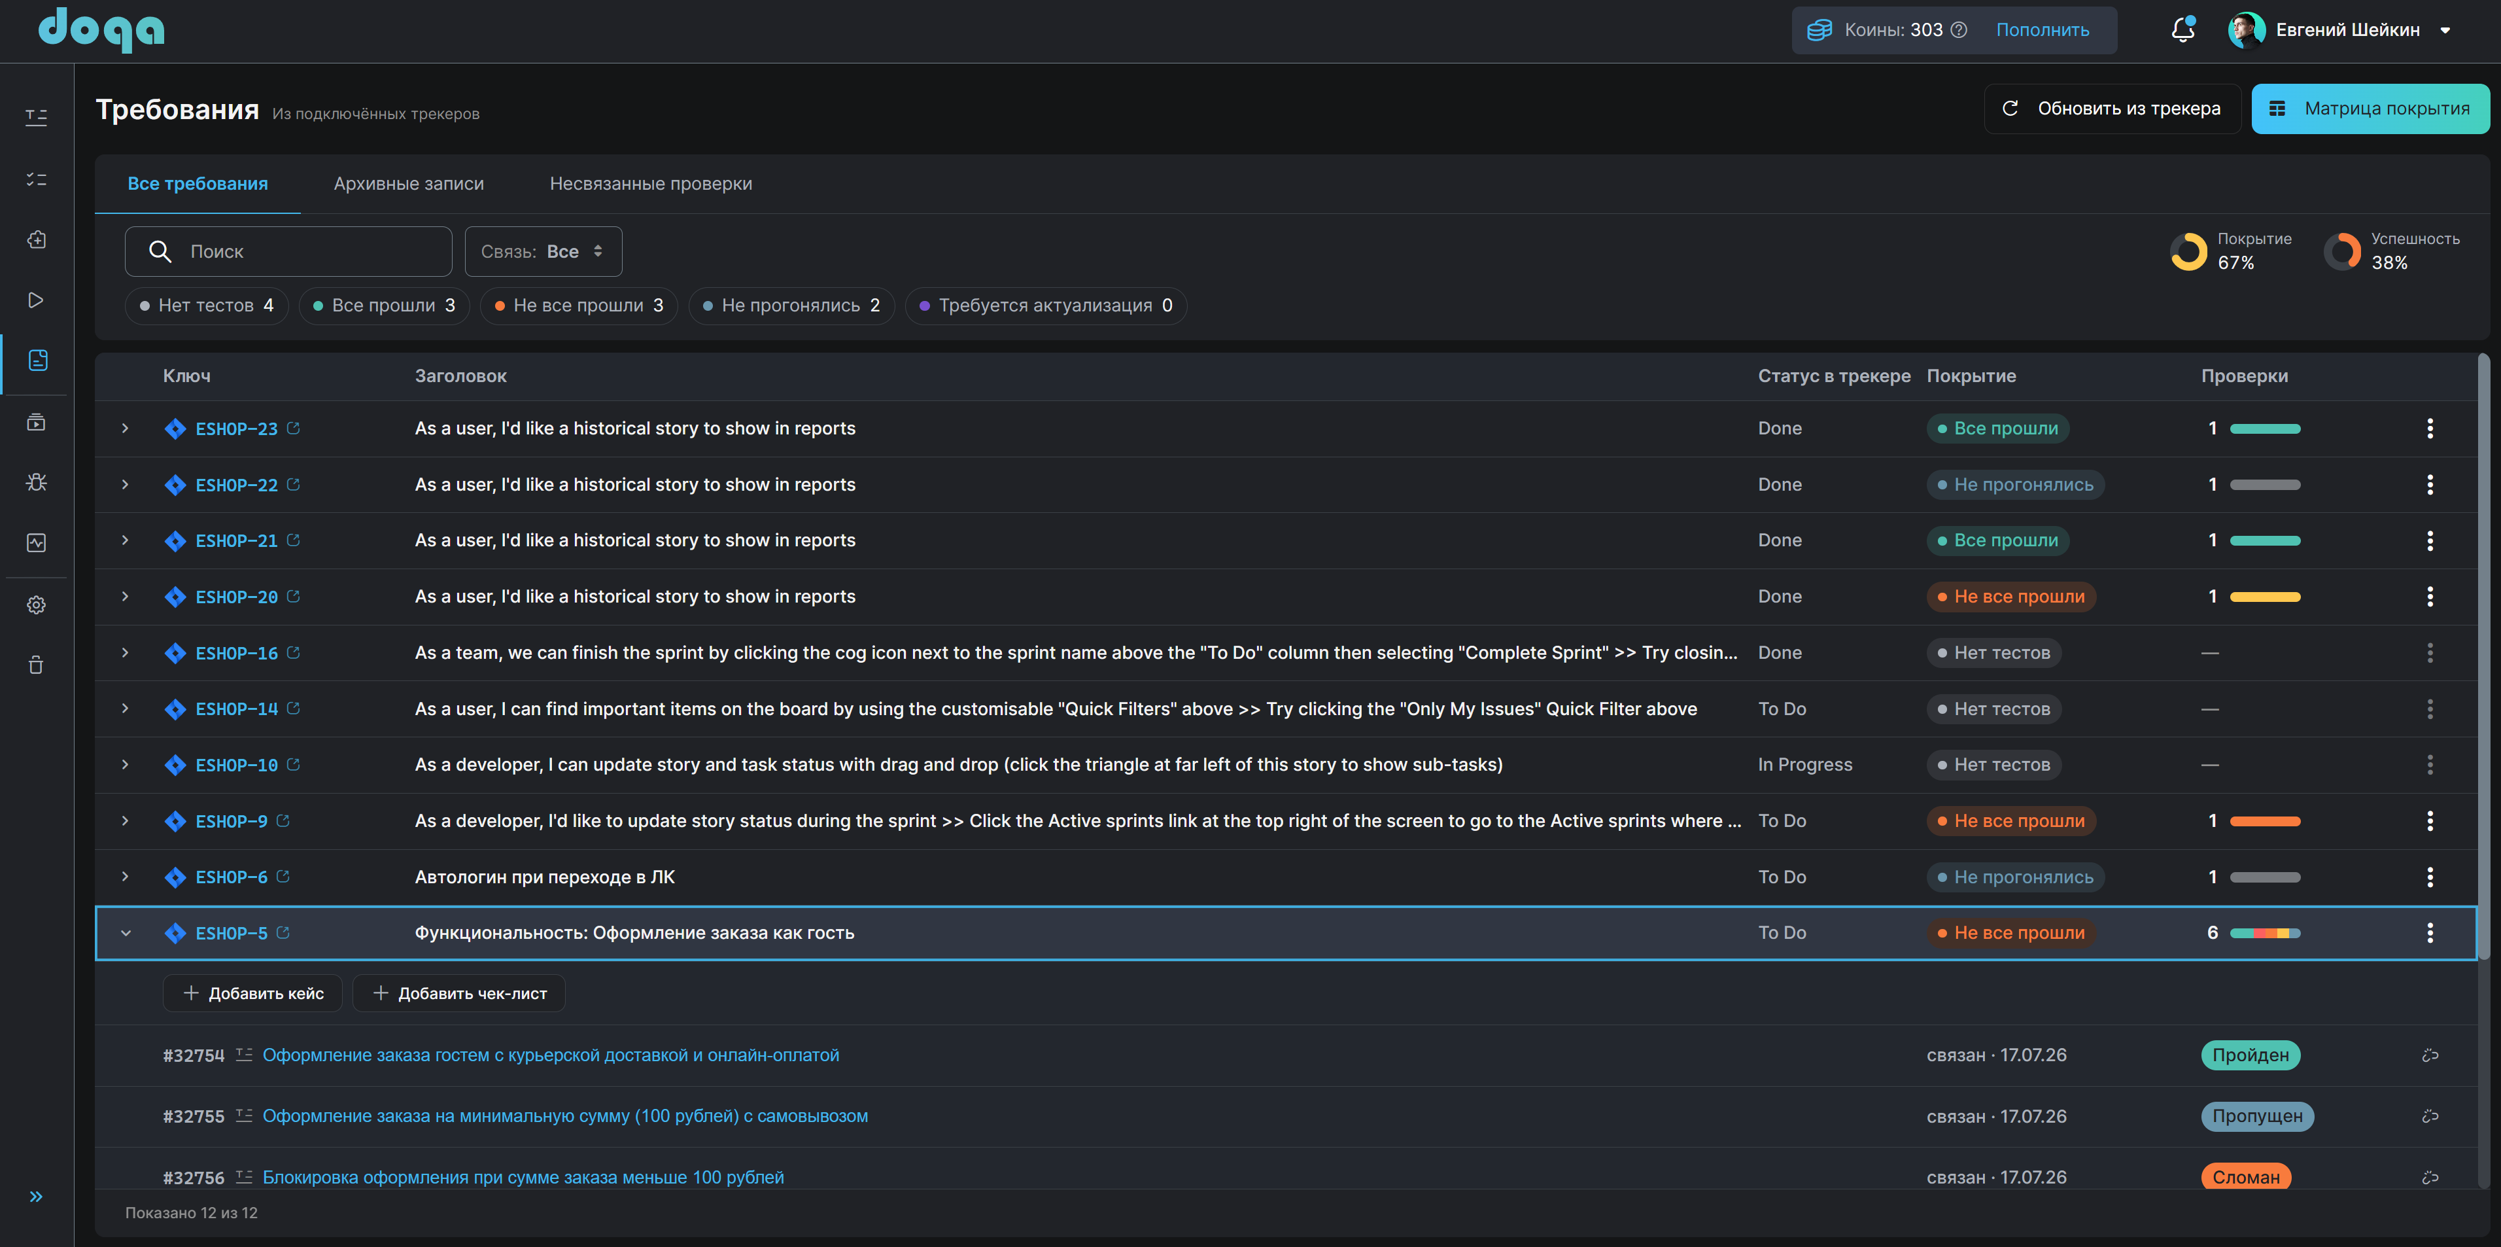Click the ESHOP-5 checks progress bar
2501x1247 pixels.
(x=2265, y=934)
